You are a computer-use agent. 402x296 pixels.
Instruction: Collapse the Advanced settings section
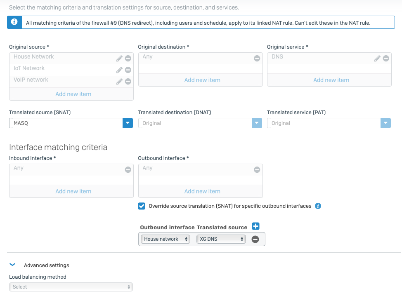[x=12, y=265]
